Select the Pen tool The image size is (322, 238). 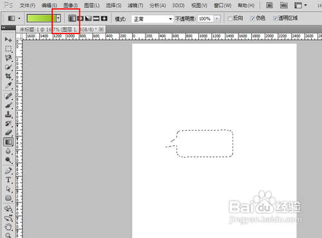(8, 171)
